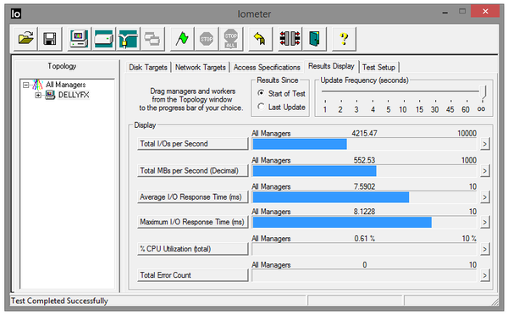Open details arrow for Total I/Os per Second
Screen dimensions: 508x315
point(484,144)
